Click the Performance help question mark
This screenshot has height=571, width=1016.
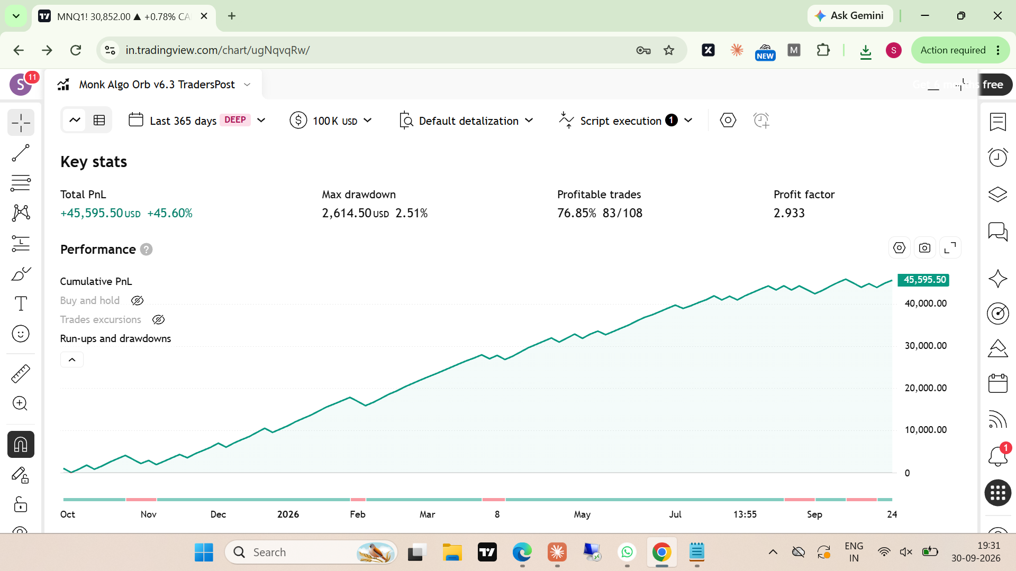tap(147, 250)
